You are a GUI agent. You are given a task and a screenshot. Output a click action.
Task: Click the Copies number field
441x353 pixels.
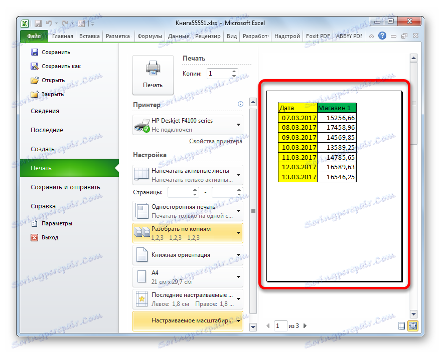point(219,74)
